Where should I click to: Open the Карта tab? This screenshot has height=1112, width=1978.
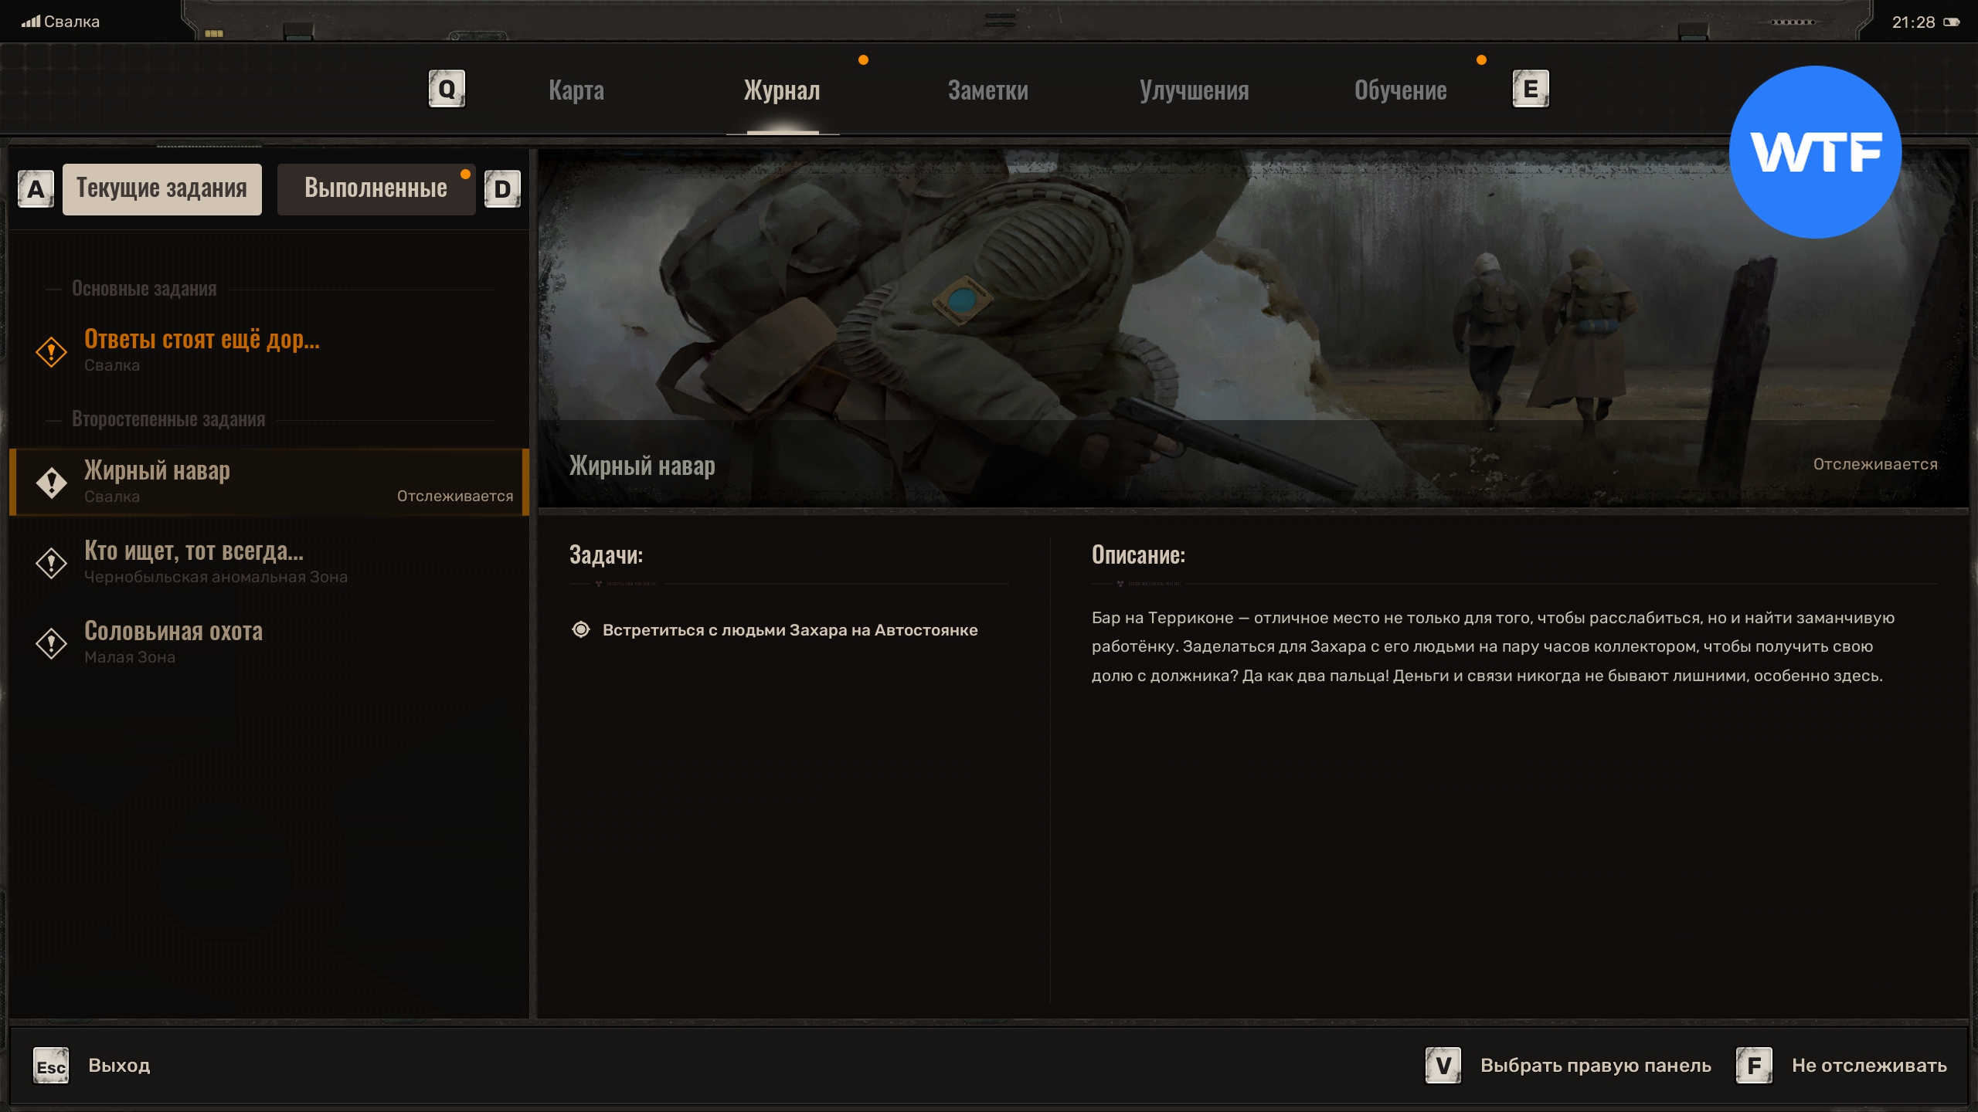click(576, 90)
